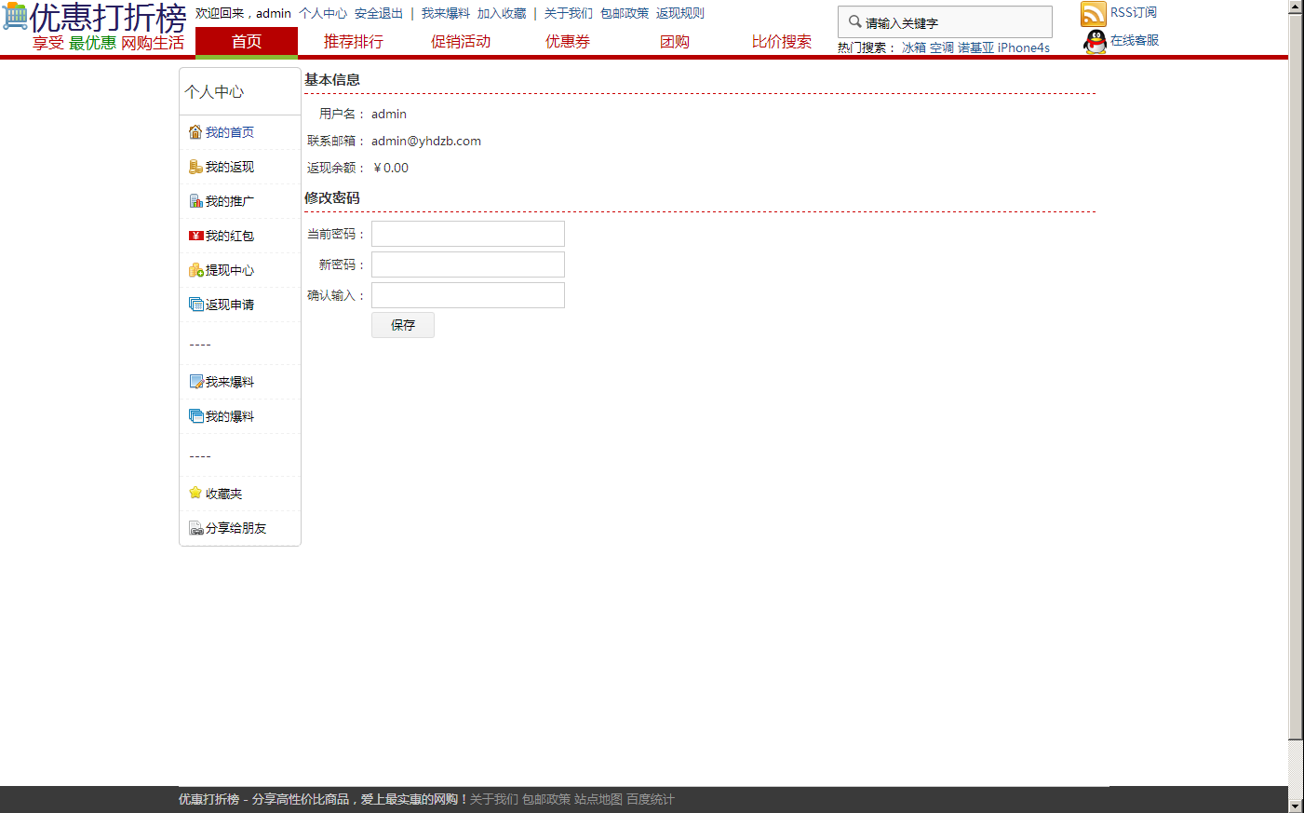Screen dimensions: 1304x813
Task: Click the document icon beside 返现申请
Action: click(x=195, y=305)
